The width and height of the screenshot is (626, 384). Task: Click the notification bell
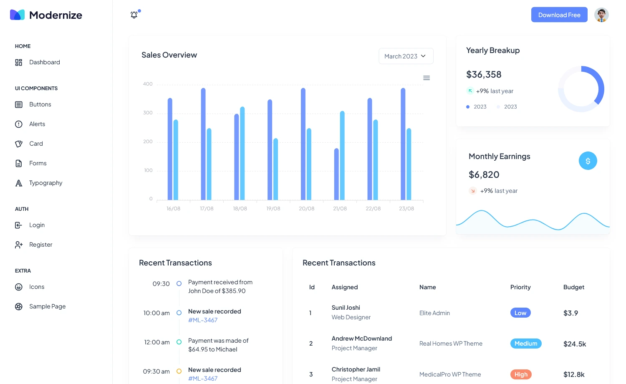coord(134,15)
